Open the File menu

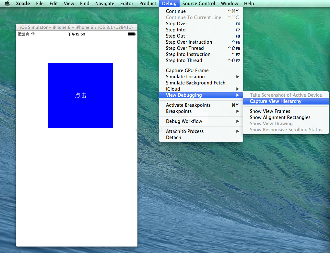pyautogui.click(x=40, y=3)
